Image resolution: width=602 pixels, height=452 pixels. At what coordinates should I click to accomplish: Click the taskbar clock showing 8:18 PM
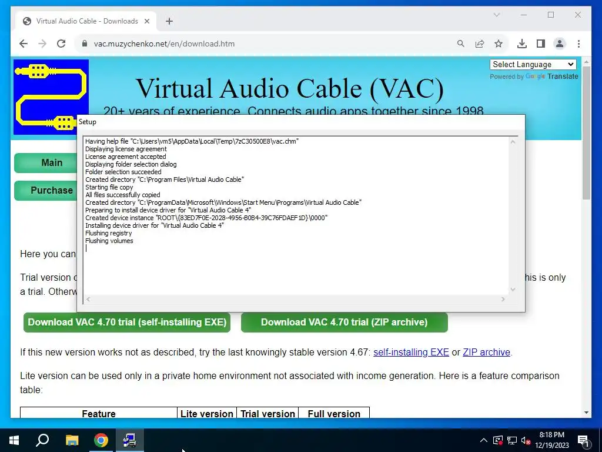(552, 440)
